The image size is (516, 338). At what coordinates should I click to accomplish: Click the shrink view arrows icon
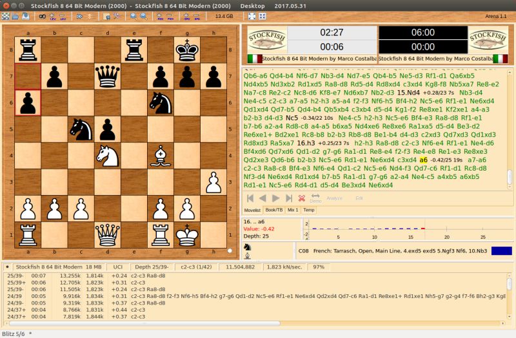[263, 16]
